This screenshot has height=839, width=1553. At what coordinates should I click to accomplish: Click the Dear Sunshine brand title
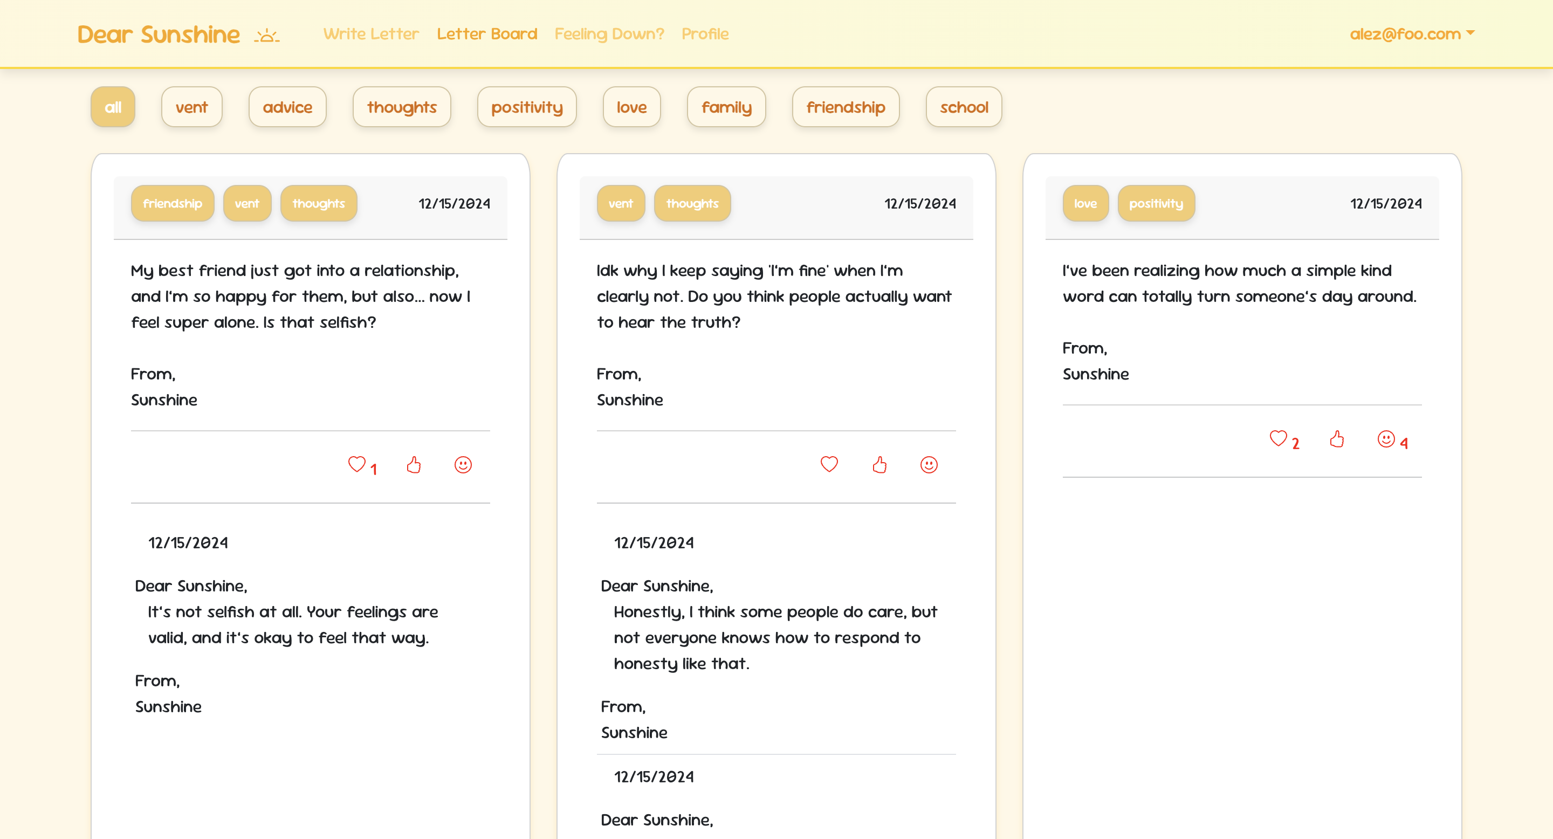[159, 35]
